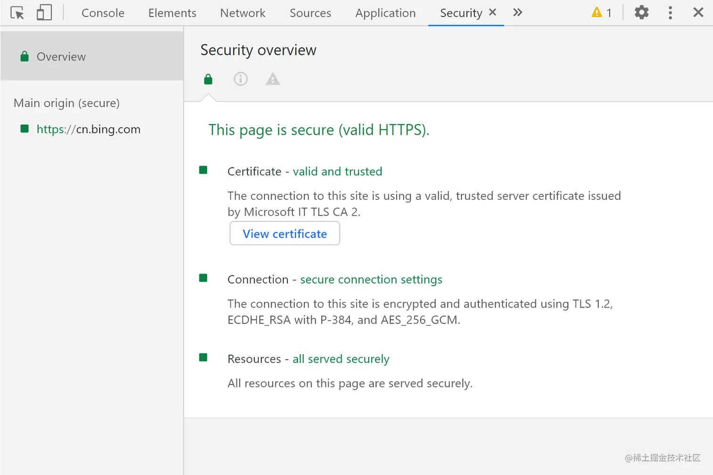Click the info circle state icon
Viewport: 713px width, 475px height.
point(240,79)
